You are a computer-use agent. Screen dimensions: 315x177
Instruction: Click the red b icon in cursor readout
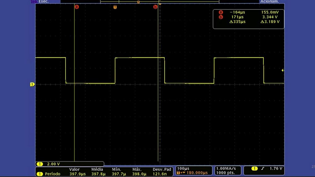click(221, 17)
